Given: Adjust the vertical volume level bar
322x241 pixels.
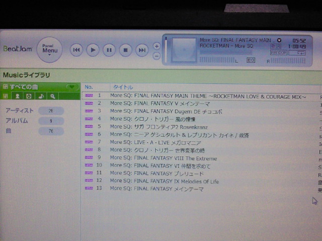Looking at the screenshot, I should pyautogui.click(x=166, y=50).
